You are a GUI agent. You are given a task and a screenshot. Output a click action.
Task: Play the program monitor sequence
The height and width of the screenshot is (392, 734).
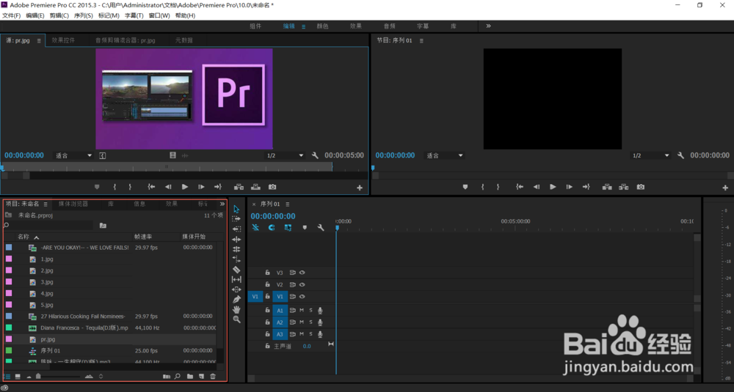click(x=553, y=187)
